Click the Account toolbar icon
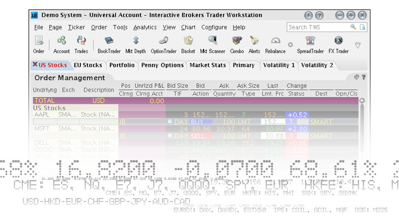This screenshot has height=217, width=399. pyautogui.click(x=61, y=45)
